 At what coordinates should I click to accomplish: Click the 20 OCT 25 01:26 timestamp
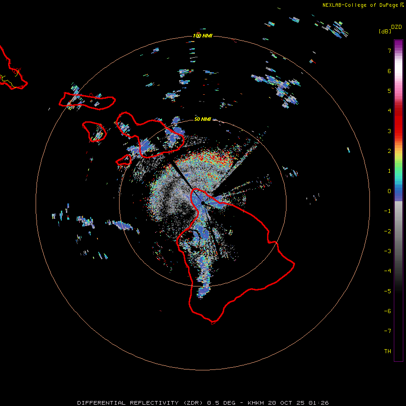click(x=298, y=403)
